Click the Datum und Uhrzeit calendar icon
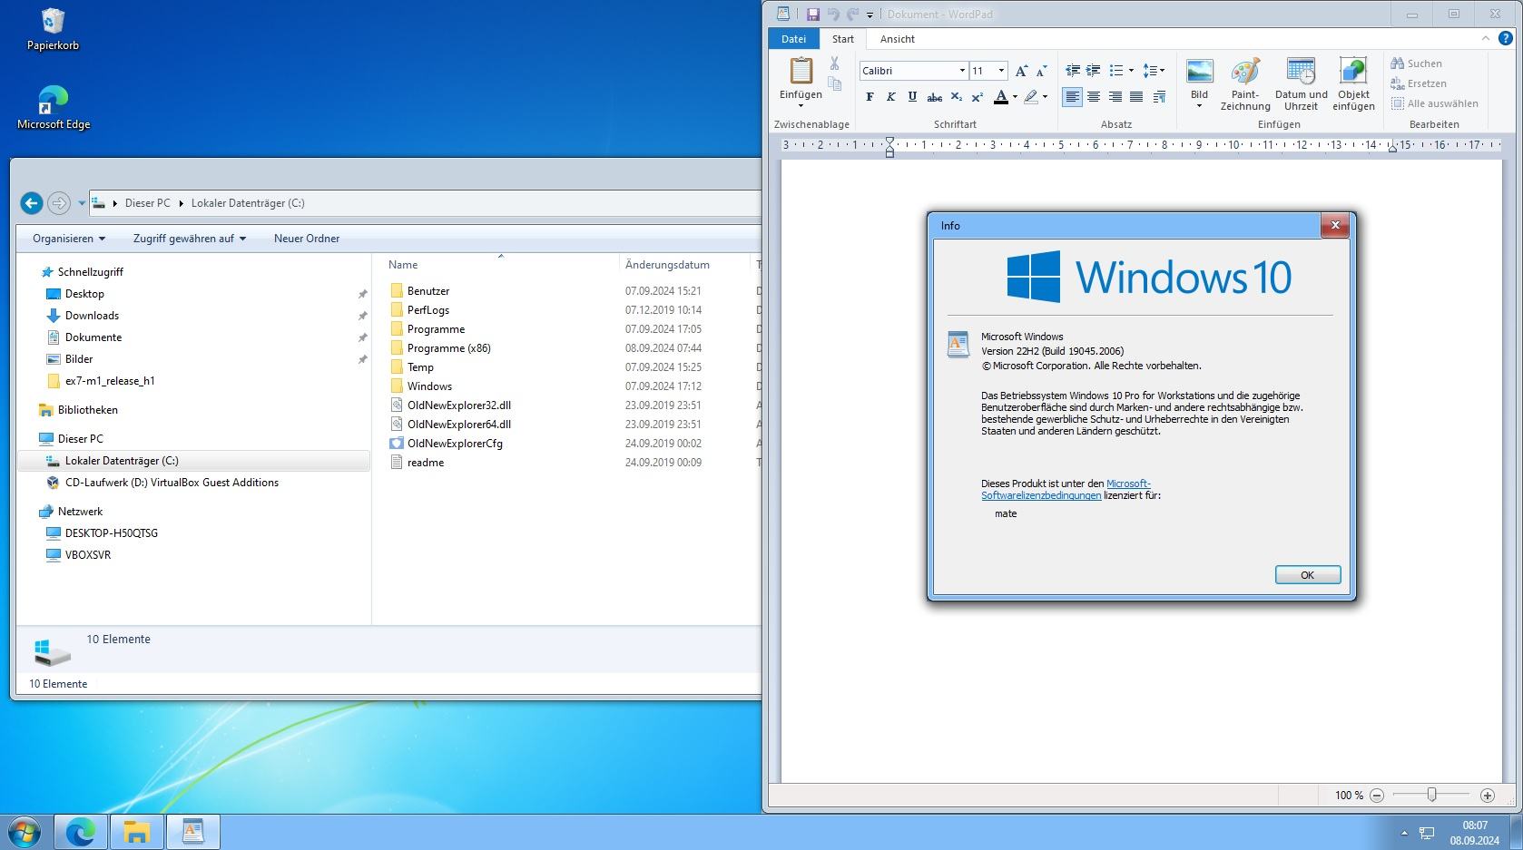 1301,72
